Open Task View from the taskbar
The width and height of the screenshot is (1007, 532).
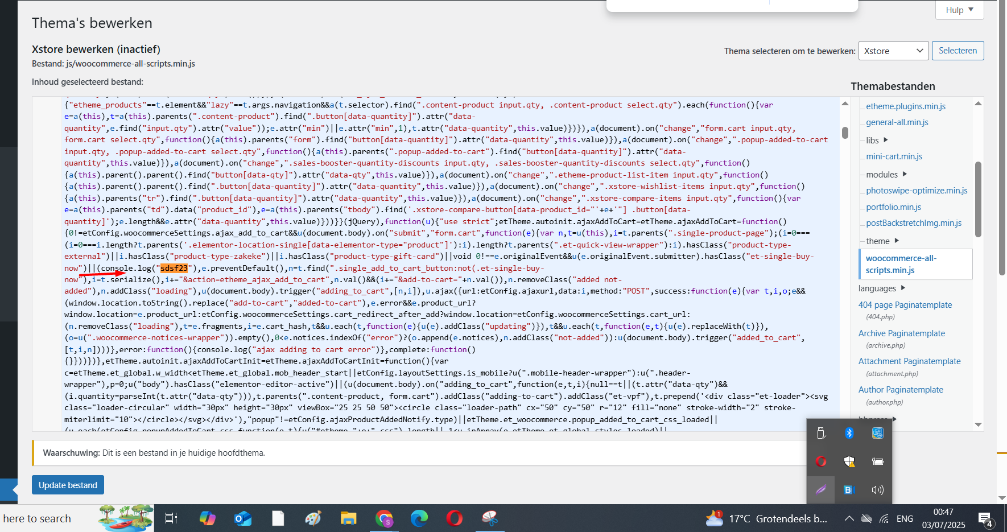(x=171, y=518)
